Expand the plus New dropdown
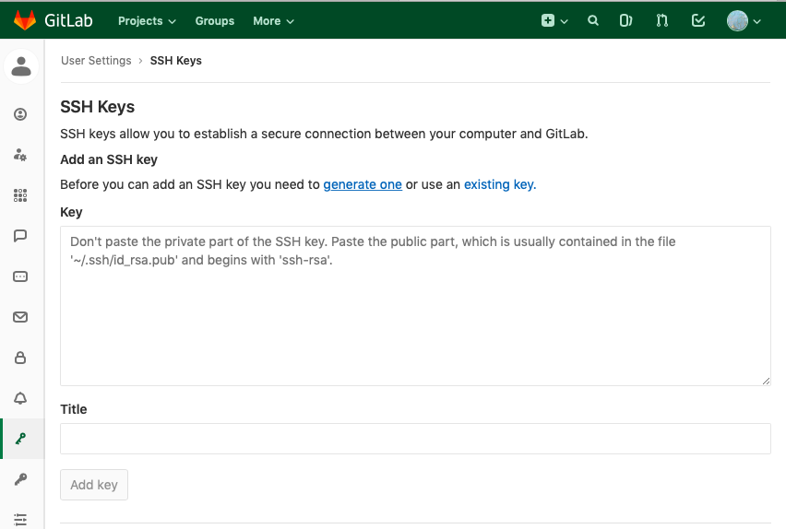 (x=554, y=20)
